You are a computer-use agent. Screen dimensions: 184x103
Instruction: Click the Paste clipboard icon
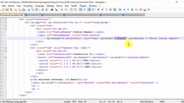(37, 10)
